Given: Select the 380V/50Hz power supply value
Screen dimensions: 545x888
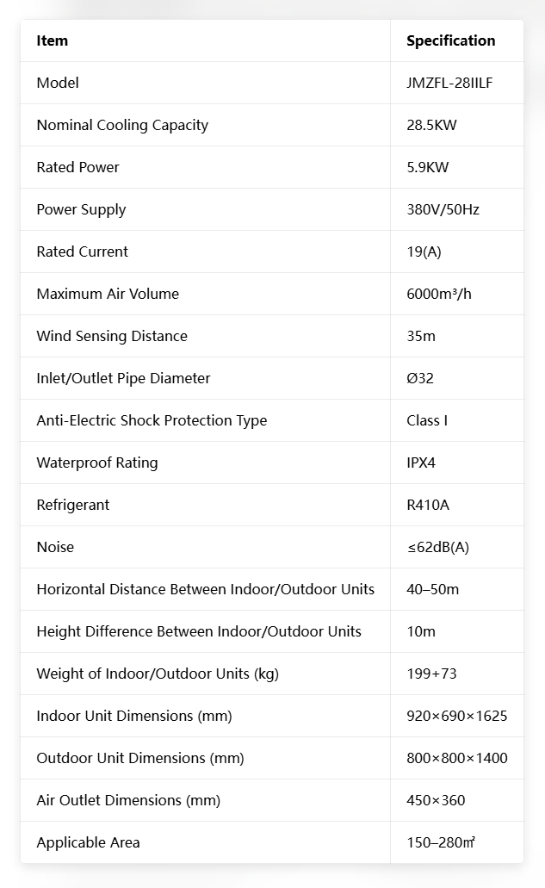Looking at the screenshot, I should (443, 209).
